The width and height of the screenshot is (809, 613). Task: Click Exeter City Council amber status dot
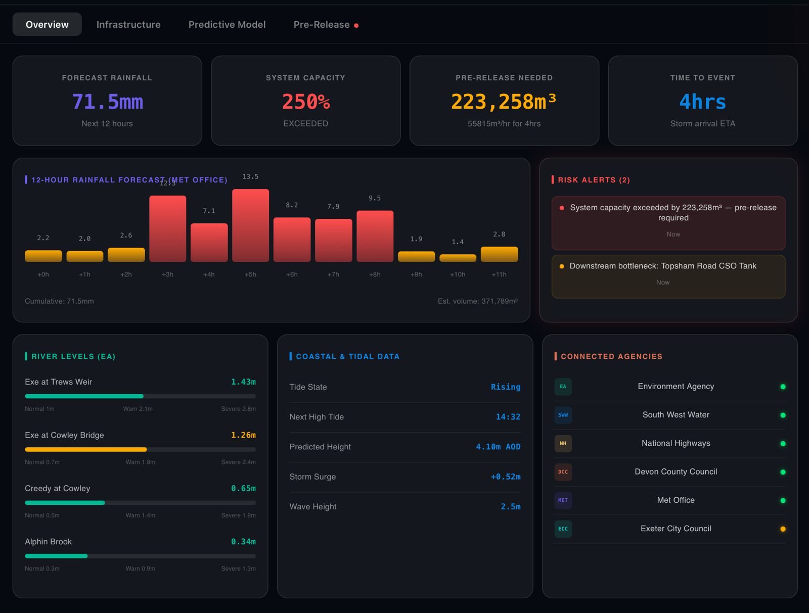783,529
